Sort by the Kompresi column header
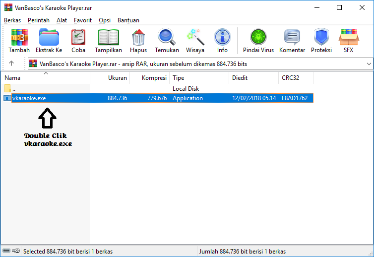 (150, 78)
